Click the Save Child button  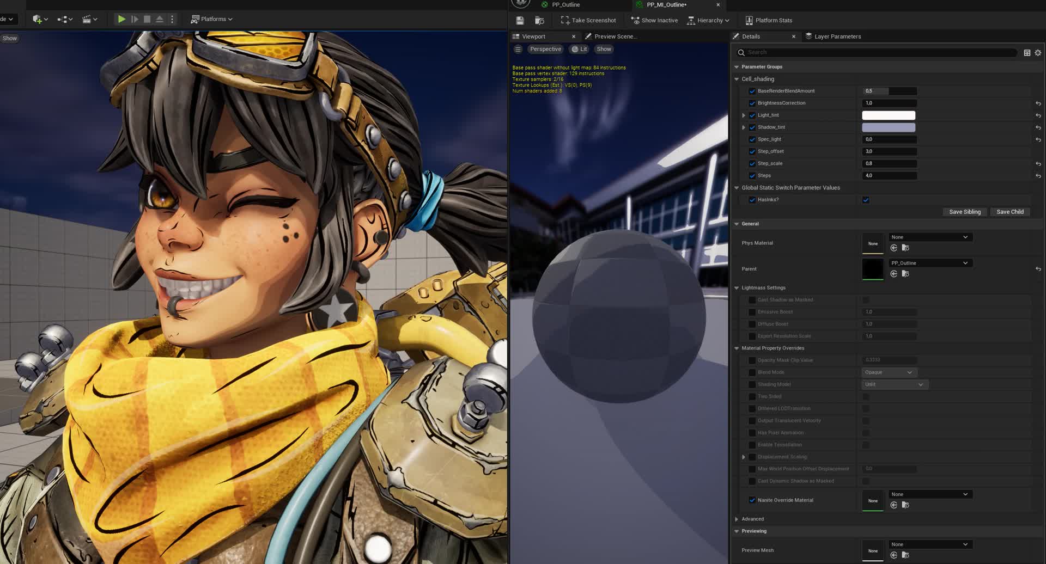[1009, 212]
